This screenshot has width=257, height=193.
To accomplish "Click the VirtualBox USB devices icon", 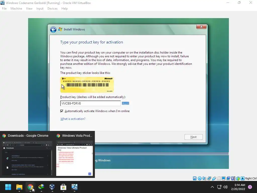I will coord(214,178).
